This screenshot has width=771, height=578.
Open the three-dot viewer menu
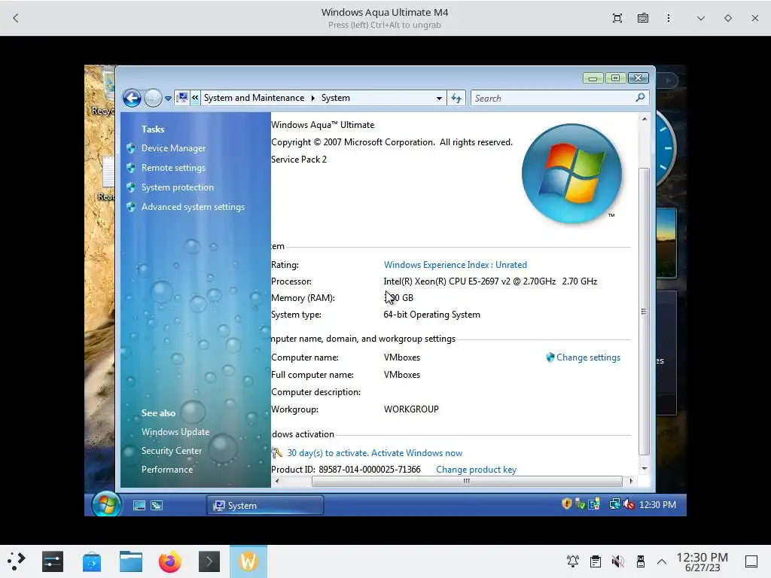coord(669,18)
